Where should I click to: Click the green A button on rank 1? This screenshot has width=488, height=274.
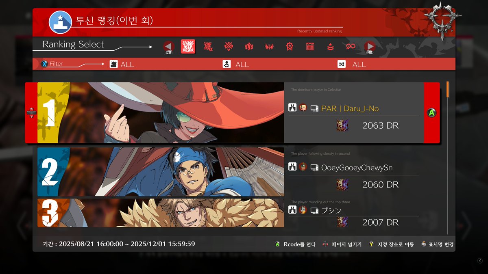coord(431,113)
